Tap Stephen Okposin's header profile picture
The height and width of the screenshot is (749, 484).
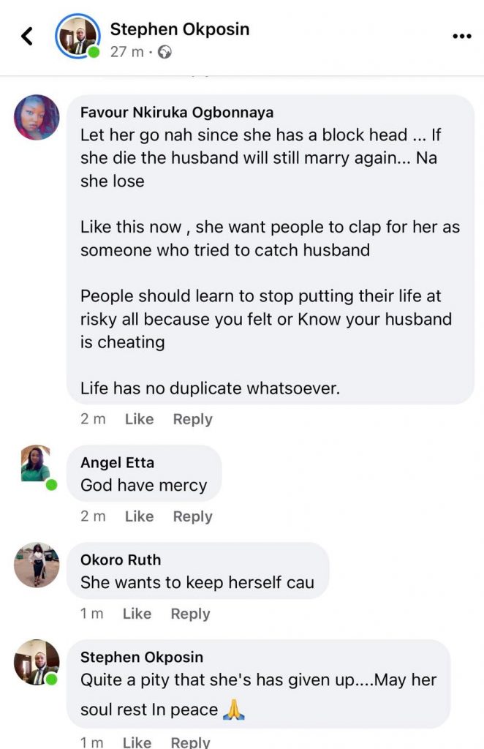tap(77, 36)
